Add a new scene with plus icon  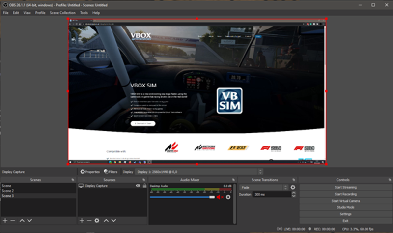tap(5, 220)
